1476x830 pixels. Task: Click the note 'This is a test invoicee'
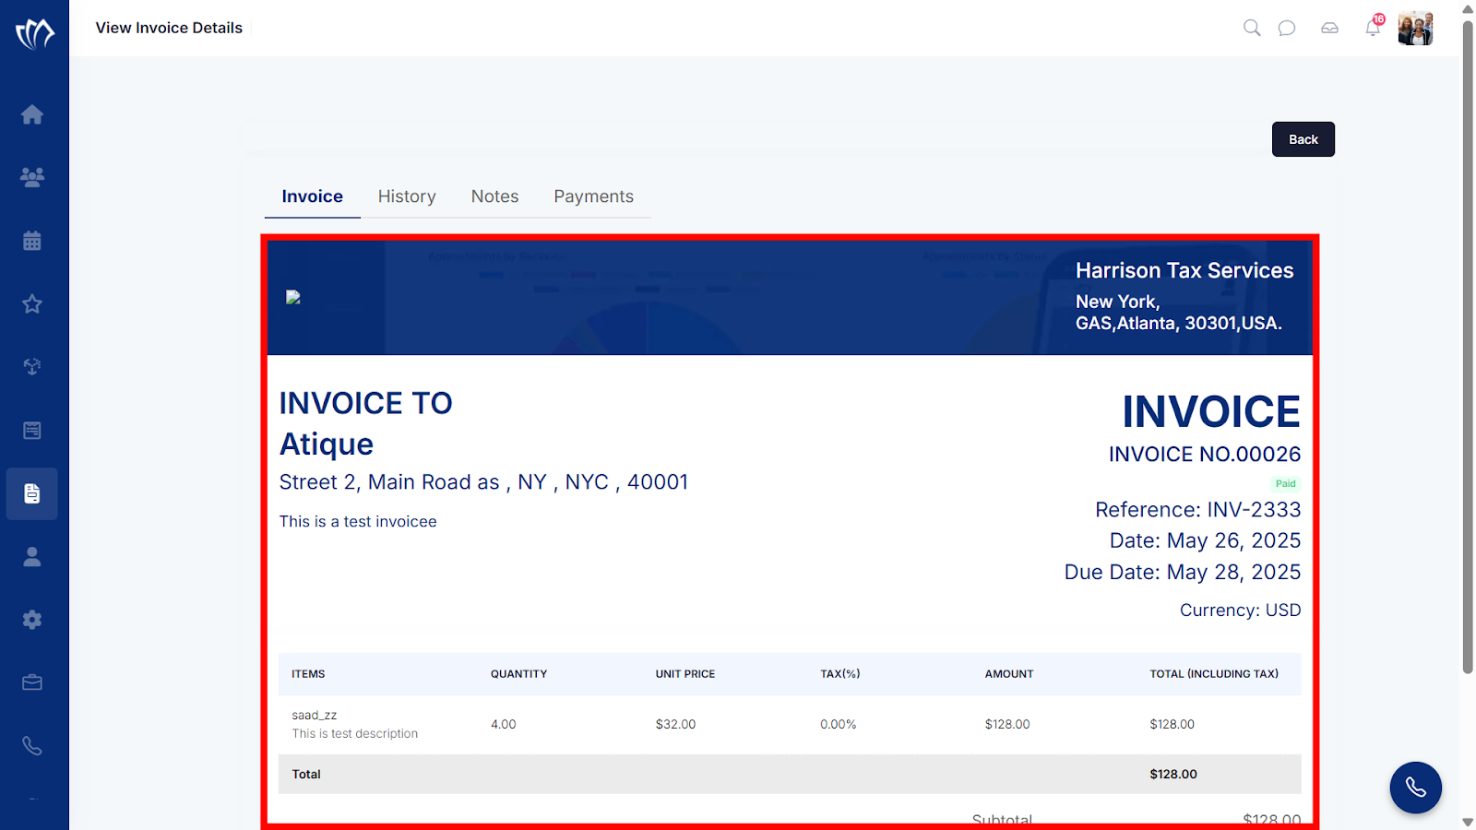pyautogui.click(x=358, y=522)
